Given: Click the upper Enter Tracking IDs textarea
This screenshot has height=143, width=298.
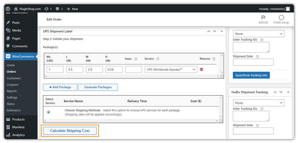Looking at the screenshot, I should point(251,47).
